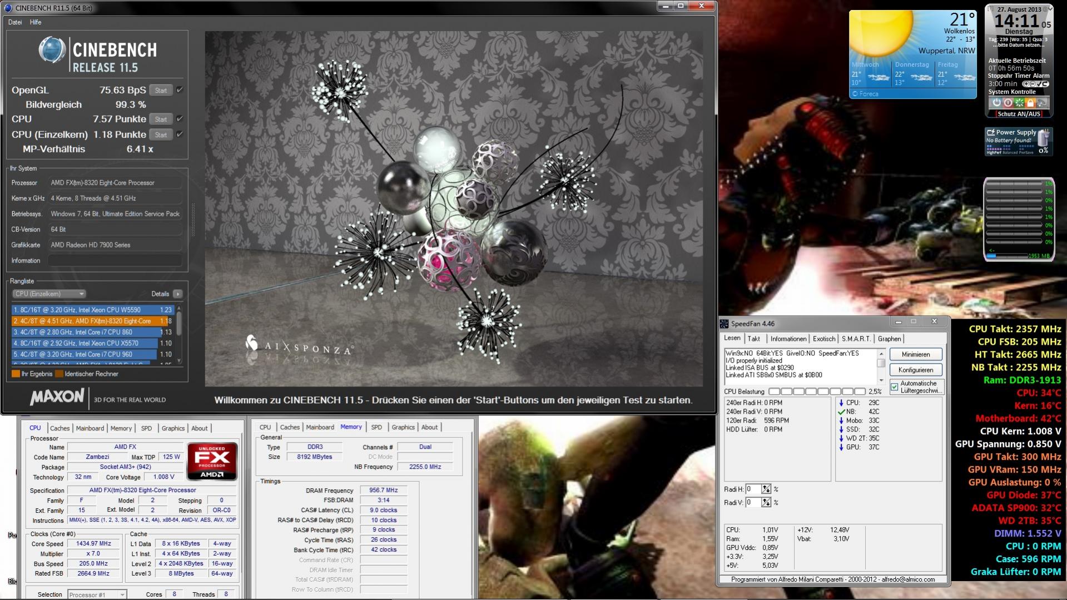1067x600 pixels.
Task: Click the Radi V spinner arrows in SpeedFan
Action: point(766,502)
